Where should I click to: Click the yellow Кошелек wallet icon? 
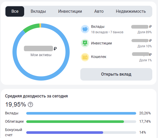pos(85,57)
